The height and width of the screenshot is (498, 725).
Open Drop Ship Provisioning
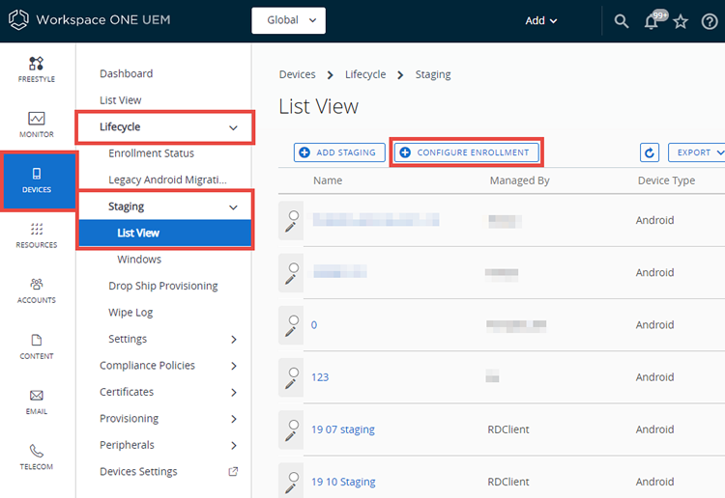click(162, 286)
